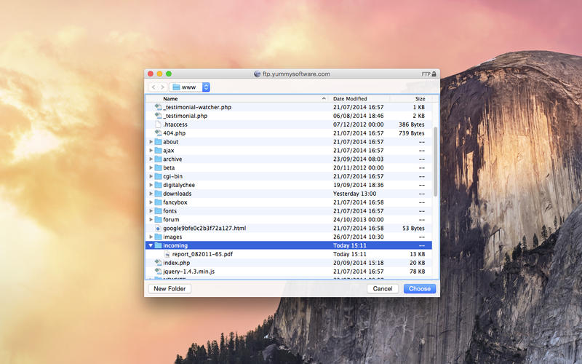
Task: Click the vertical scrollbar of file list
Action: coord(435,160)
